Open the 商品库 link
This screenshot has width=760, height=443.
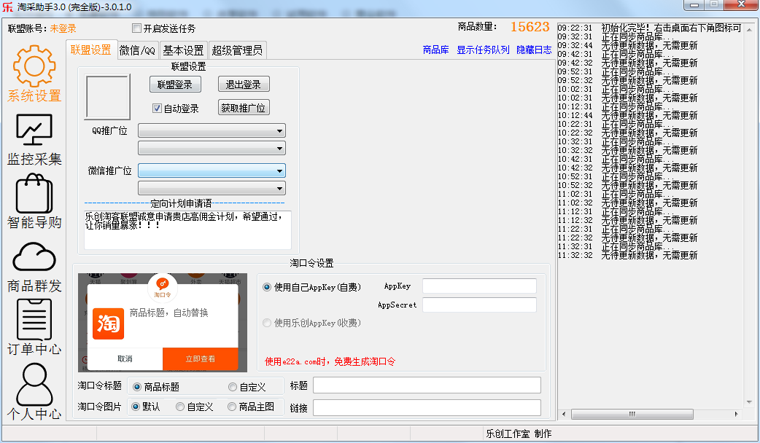pyautogui.click(x=435, y=50)
